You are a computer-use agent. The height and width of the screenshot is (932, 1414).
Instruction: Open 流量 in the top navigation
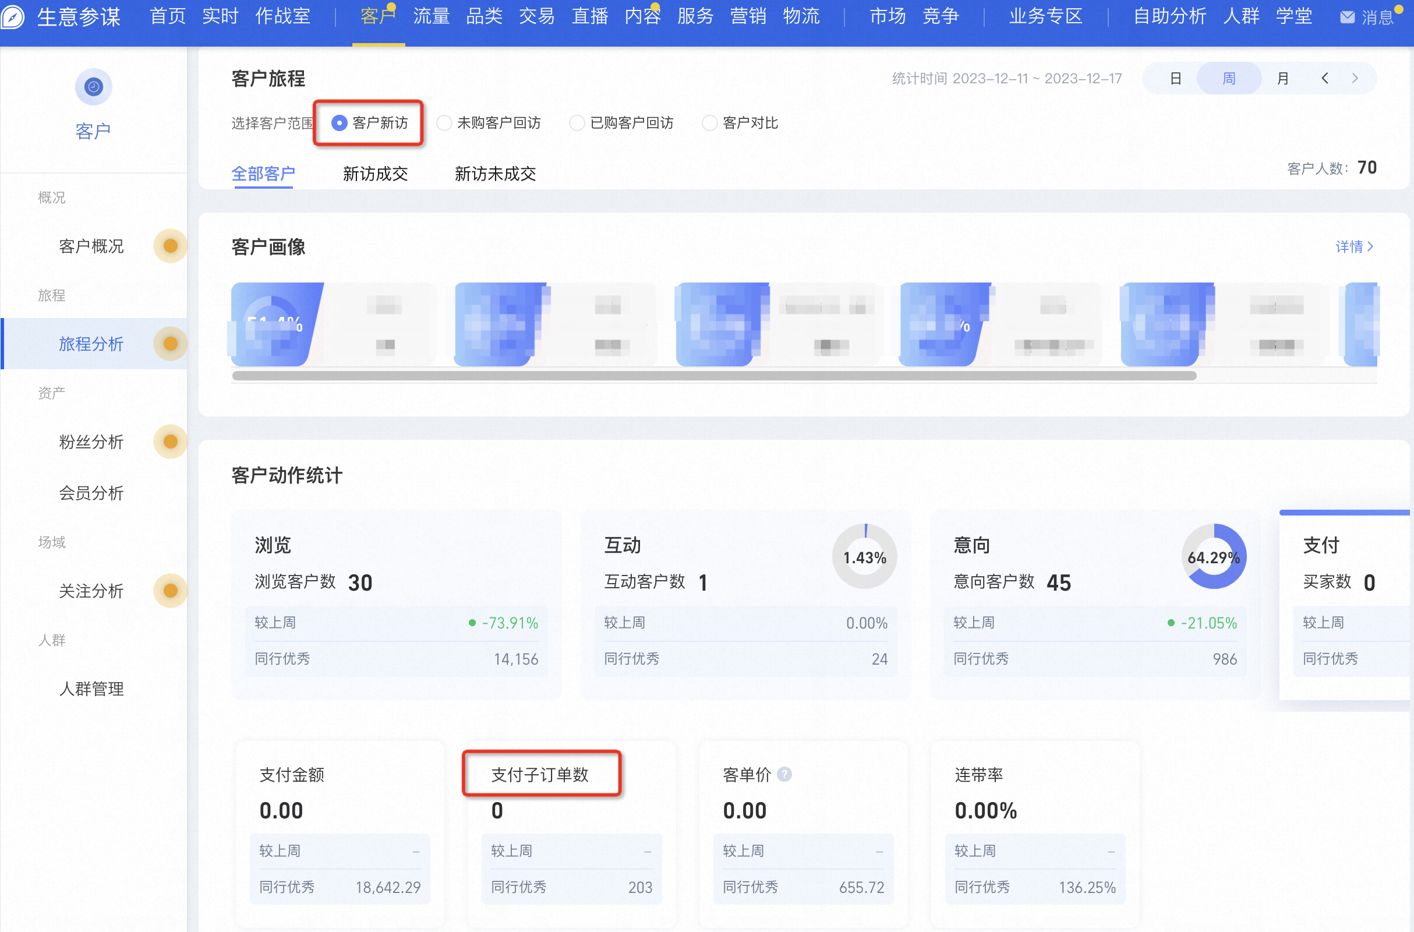[x=432, y=16]
